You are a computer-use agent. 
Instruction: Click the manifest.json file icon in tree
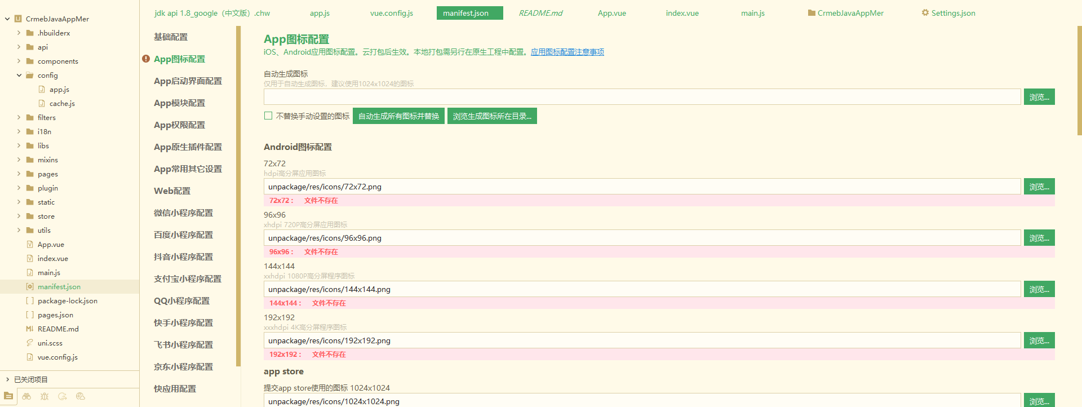tap(30, 286)
